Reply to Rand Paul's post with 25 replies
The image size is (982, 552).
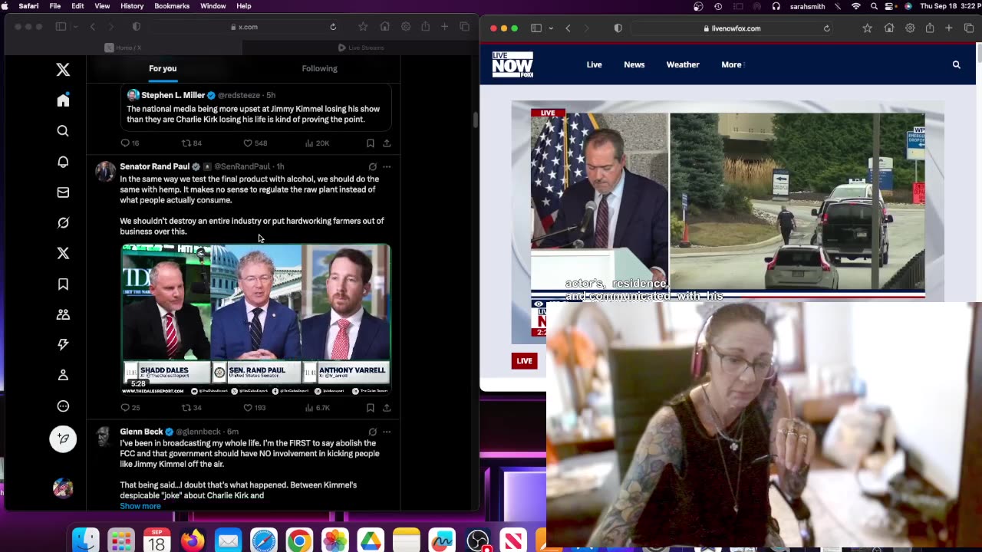[130, 408]
